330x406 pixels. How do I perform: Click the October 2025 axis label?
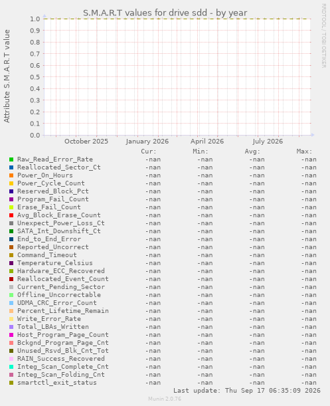pyautogui.click(x=86, y=142)
